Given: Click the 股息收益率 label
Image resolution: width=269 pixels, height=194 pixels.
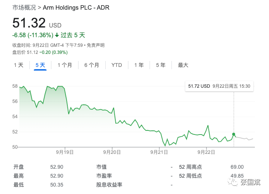Looking at the screenshot, I should click(x=109, y=185).
